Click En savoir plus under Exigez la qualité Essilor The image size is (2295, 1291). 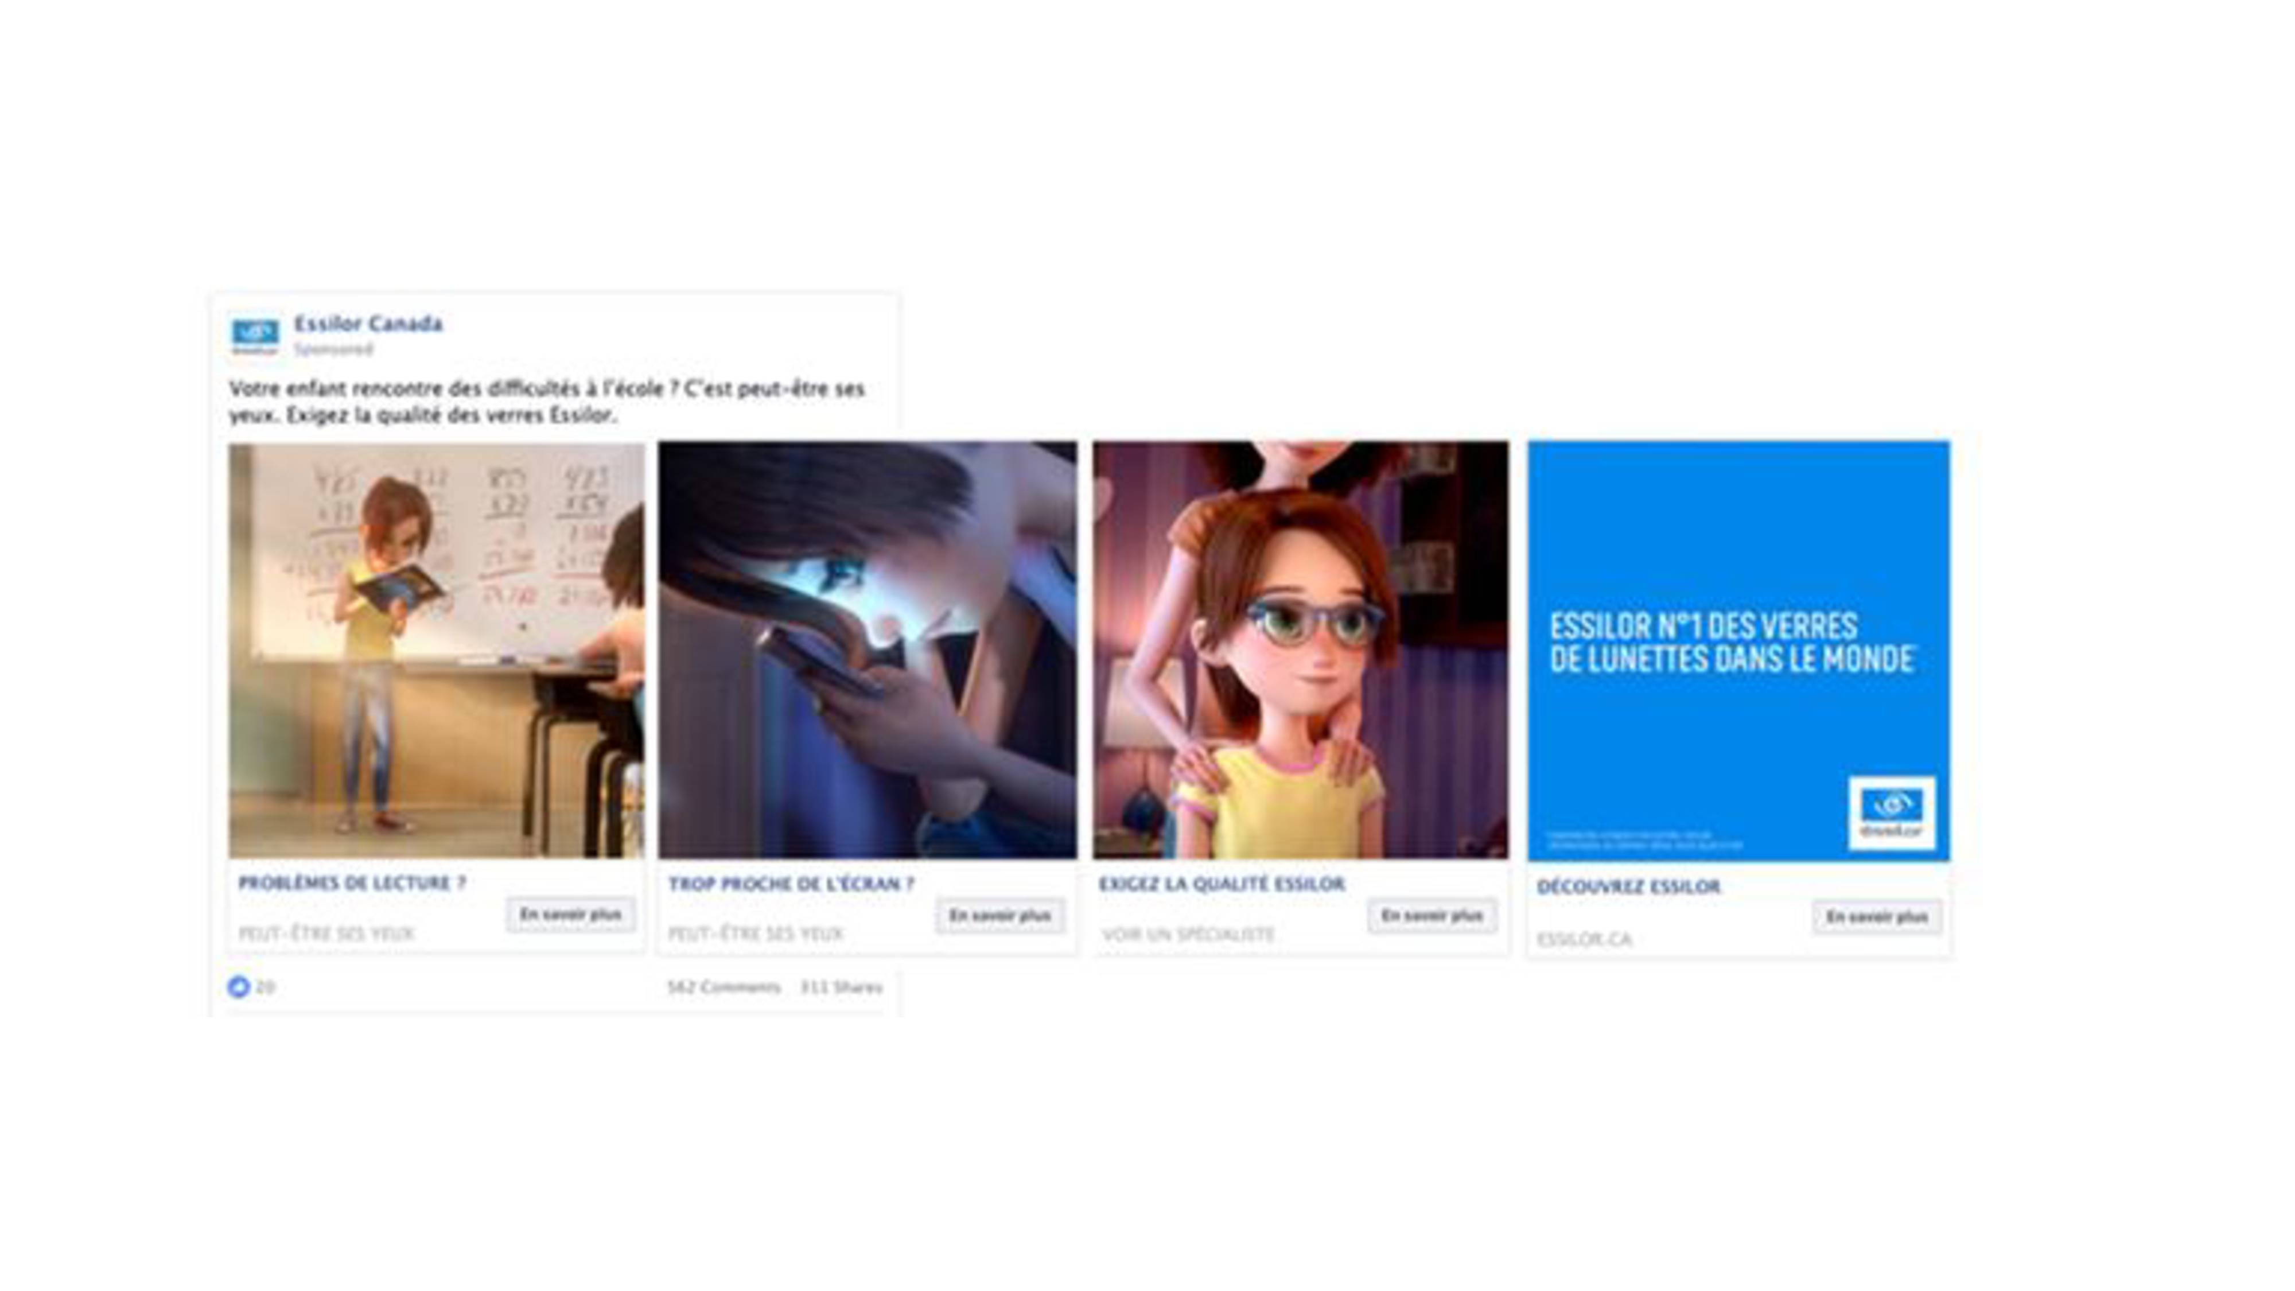tap(1433, 916)
